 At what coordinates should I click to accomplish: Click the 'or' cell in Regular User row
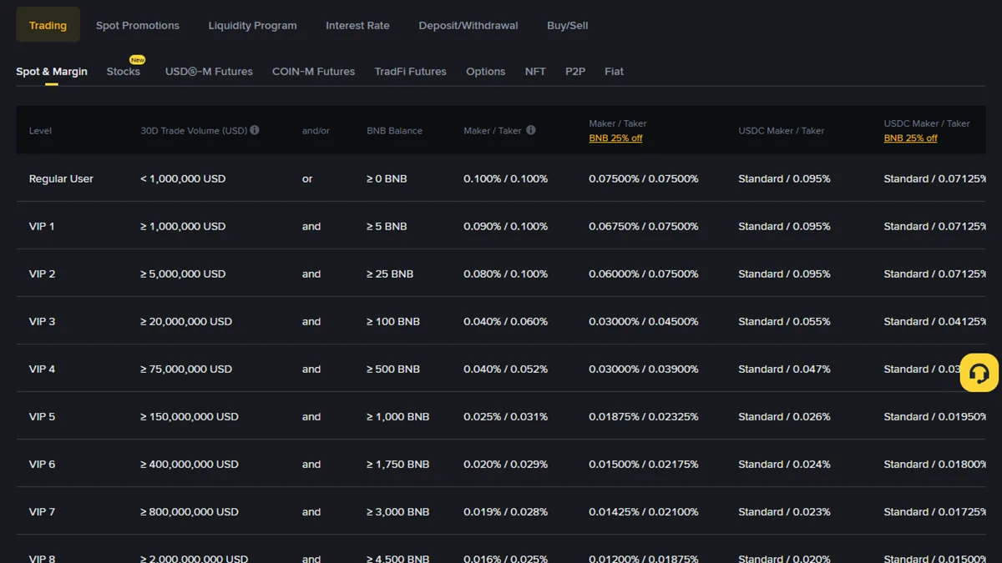pyautogui.click(x=307, y=178)
